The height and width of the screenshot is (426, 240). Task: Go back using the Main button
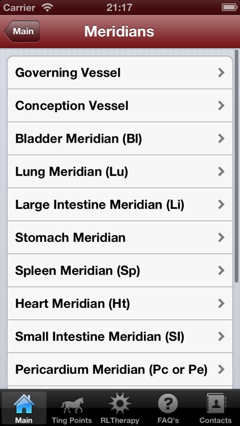[22, 31]
